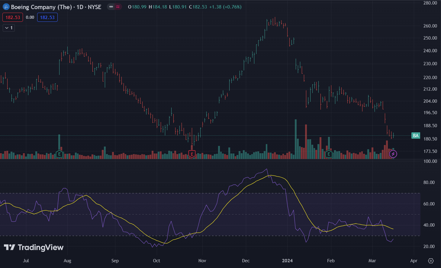
Task: Click the 280.00 price axis label
Action: point(430,3)
